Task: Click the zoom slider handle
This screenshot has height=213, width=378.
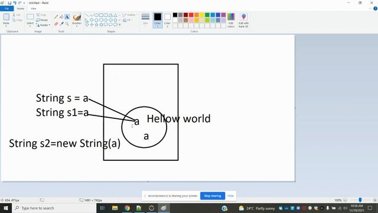Action: 360,200
